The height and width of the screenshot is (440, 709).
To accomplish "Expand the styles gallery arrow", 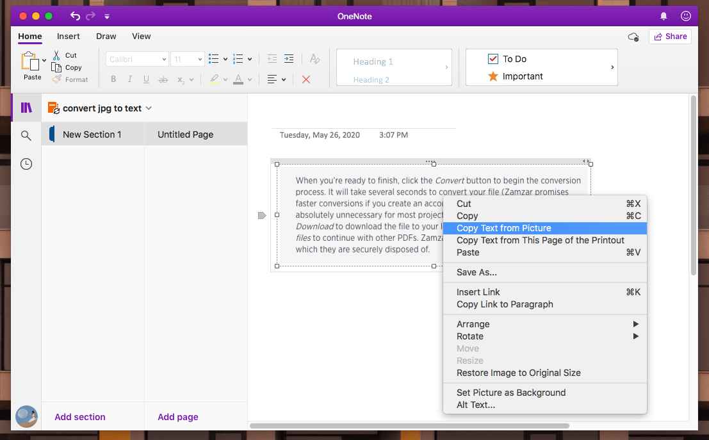I will (446, 67).
